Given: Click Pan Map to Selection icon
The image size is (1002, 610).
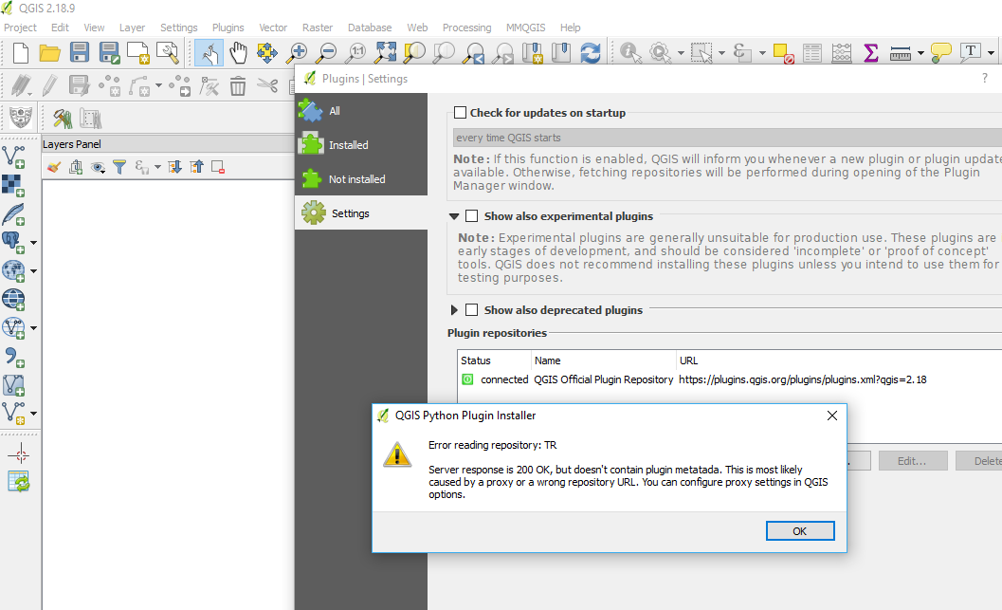Looking at the screenshot, I should (x=267, y=52).
